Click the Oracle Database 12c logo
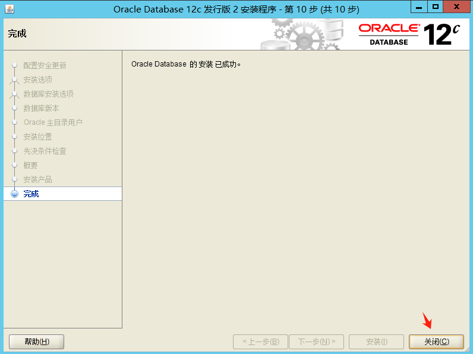This screenshot has height=354, width=473. [x=409, y=34]
